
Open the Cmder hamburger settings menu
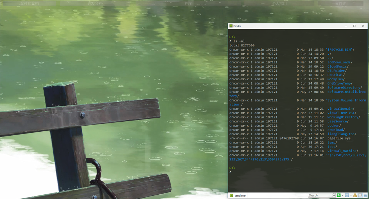coord(365,195)
